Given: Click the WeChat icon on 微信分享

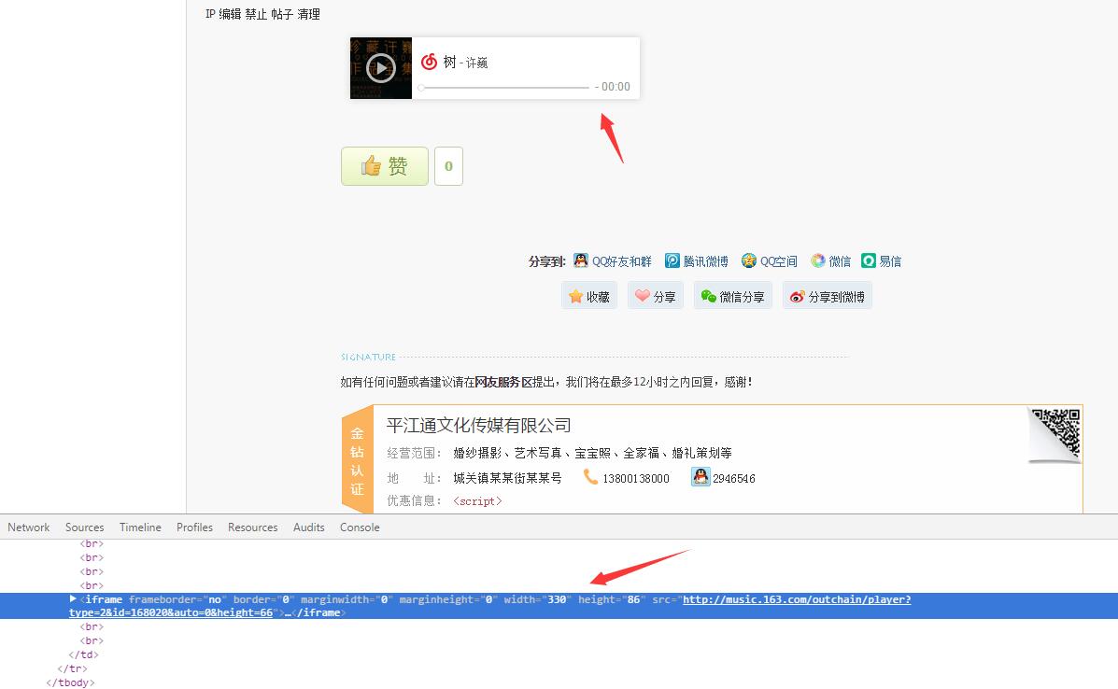Looking at the screenshot, I should tap(709, 296).
